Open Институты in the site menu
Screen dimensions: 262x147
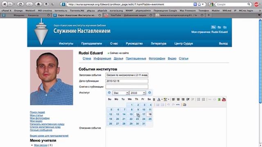[x=66, y=44]
